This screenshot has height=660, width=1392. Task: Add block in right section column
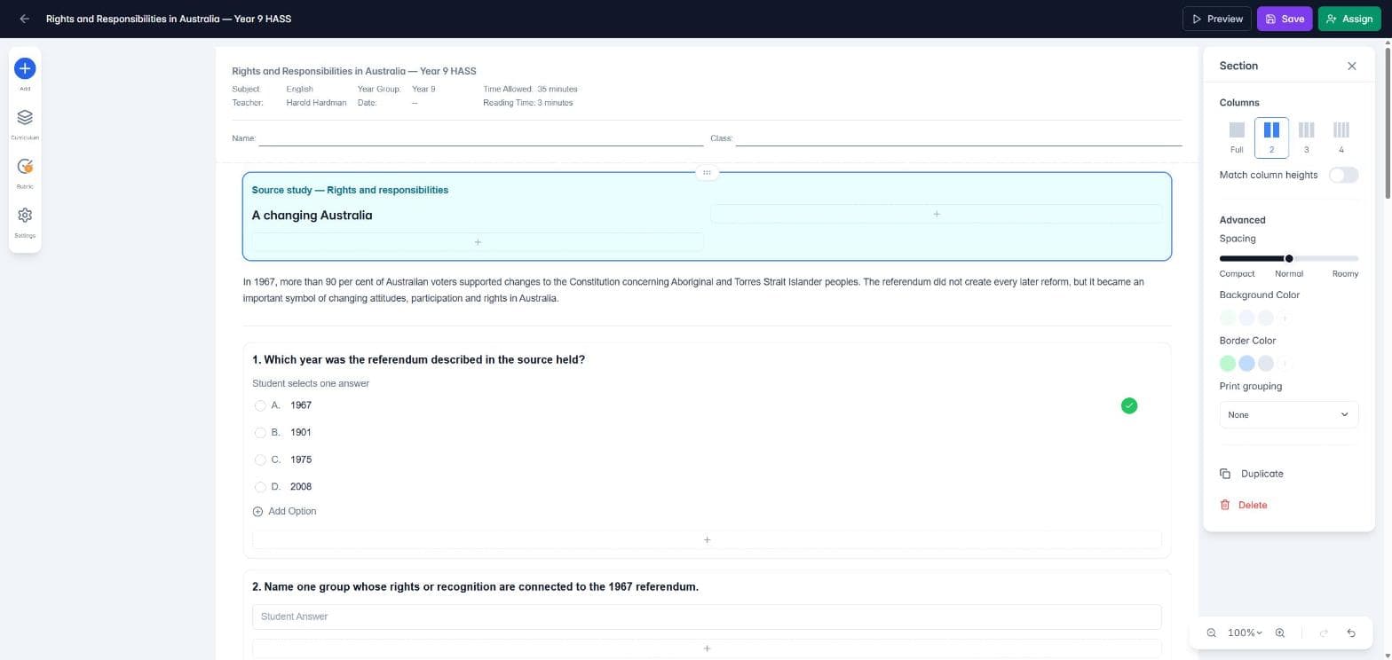coord(936,214)
